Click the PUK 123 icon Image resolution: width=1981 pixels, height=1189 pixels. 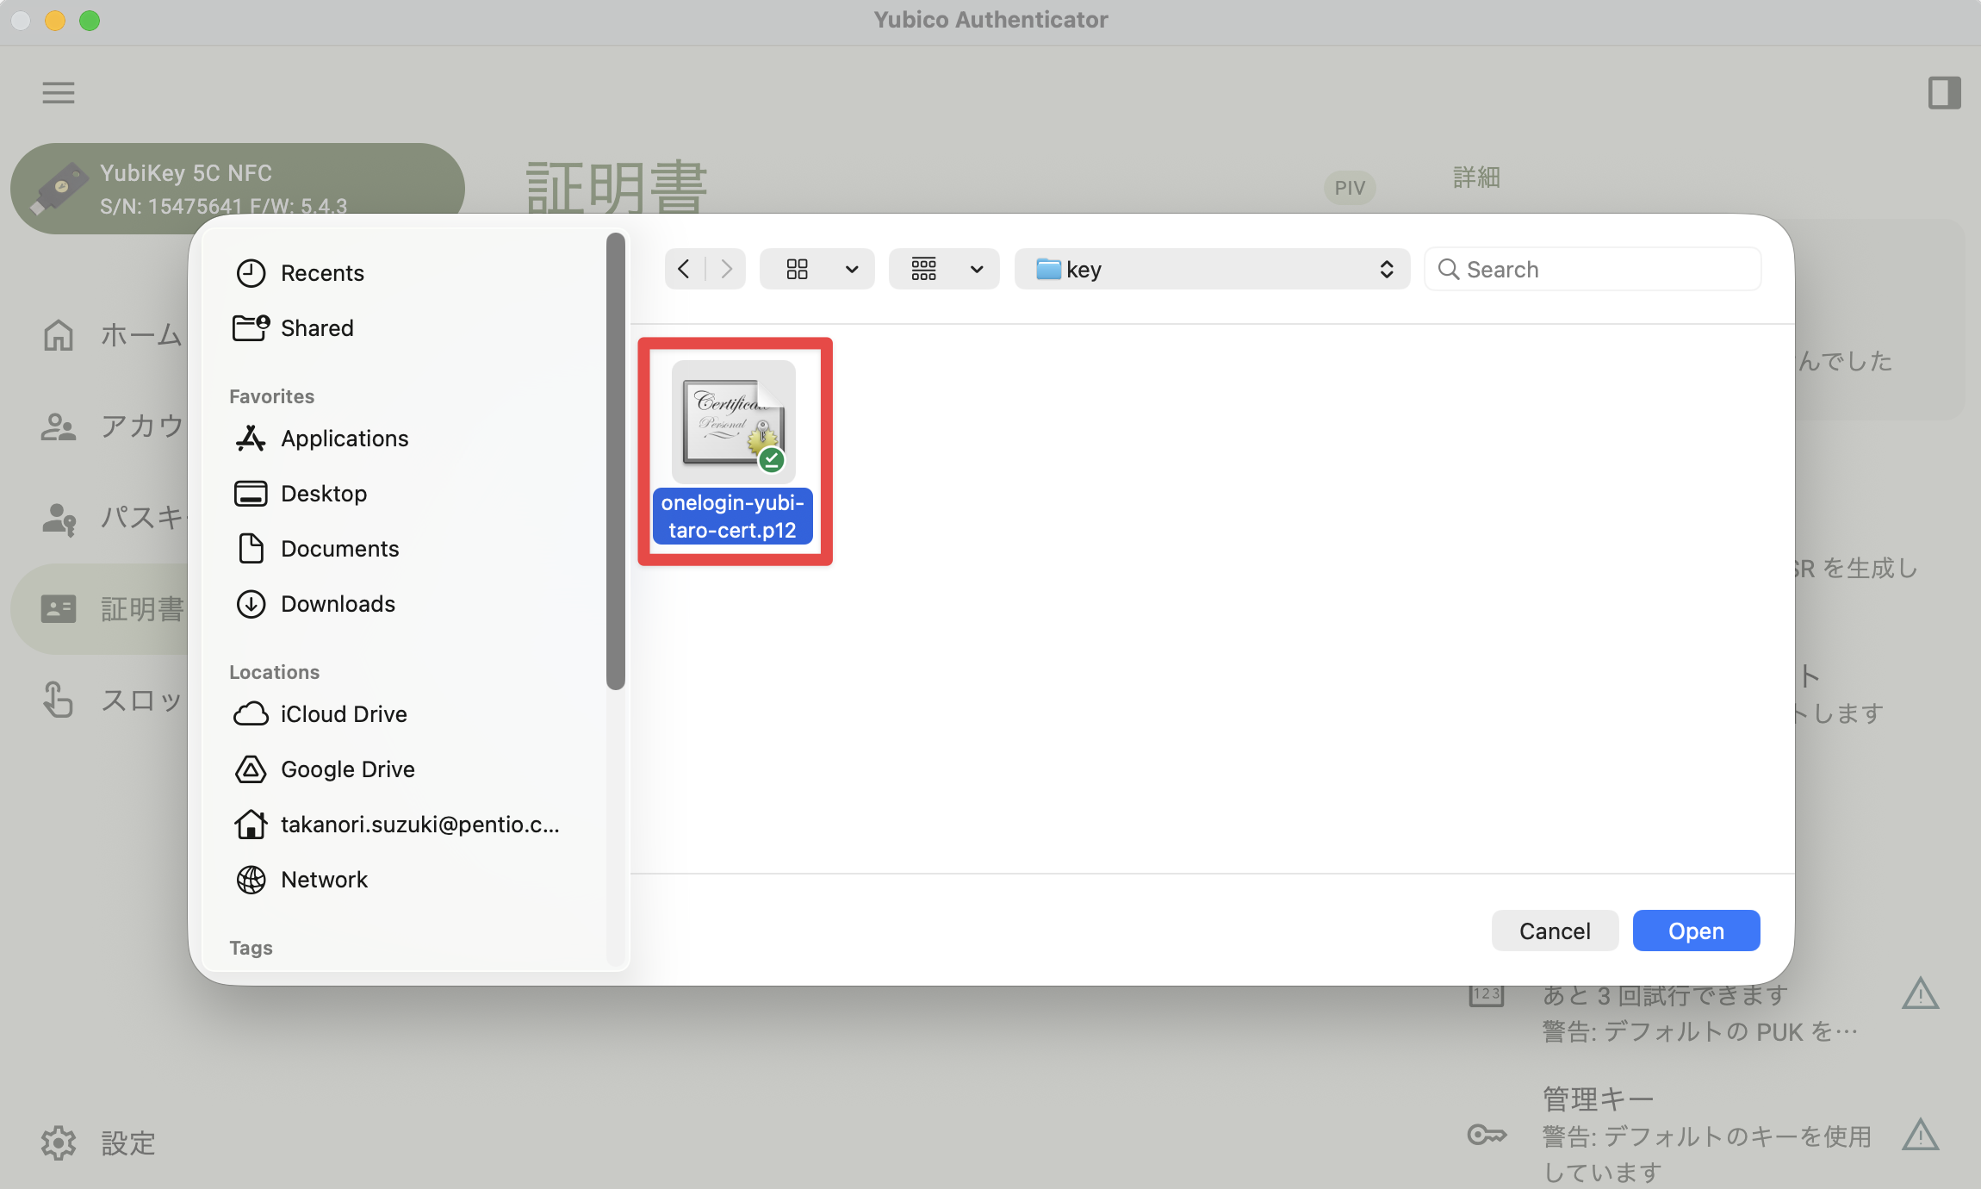(1487, 995)
